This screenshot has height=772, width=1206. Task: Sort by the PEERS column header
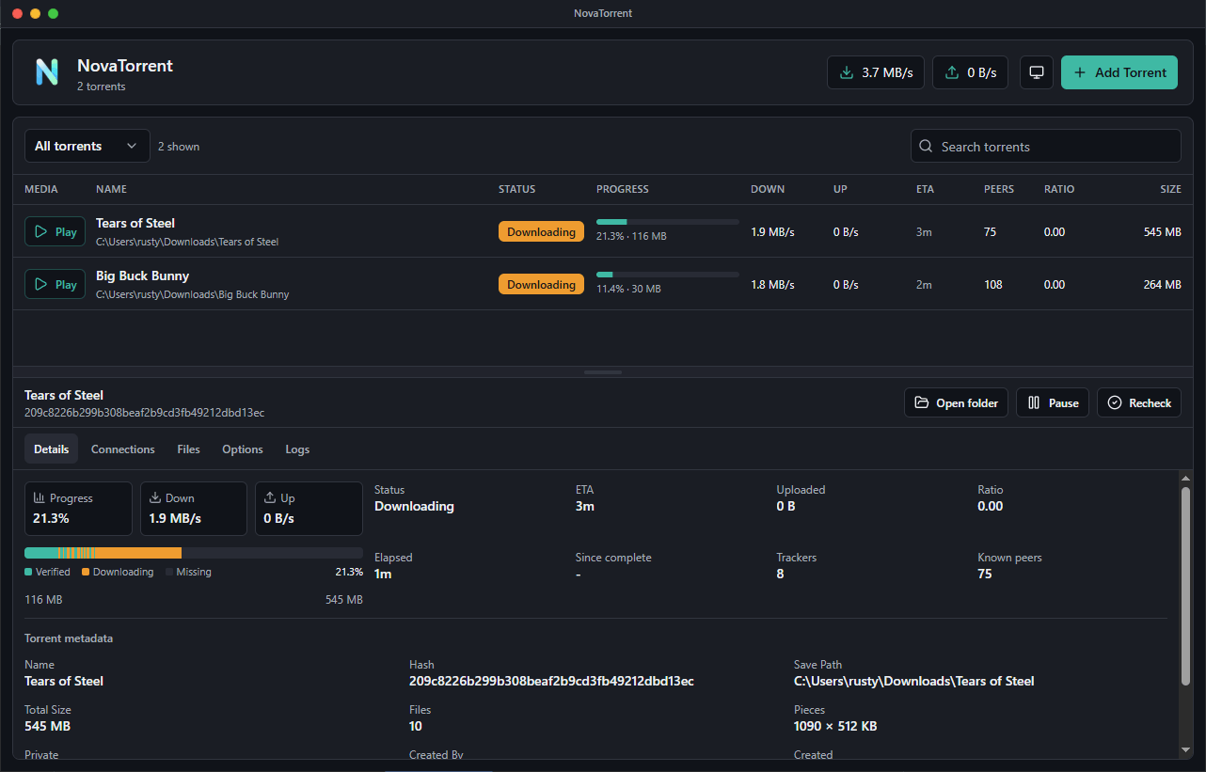click(x=999, y=189)
